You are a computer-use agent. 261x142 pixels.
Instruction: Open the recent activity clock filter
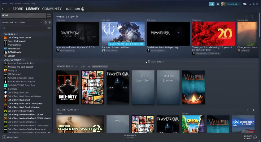point(46,22)
